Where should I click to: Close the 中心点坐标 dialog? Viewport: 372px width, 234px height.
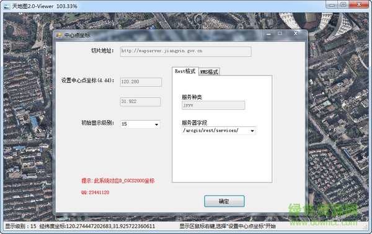pos(296,33)
